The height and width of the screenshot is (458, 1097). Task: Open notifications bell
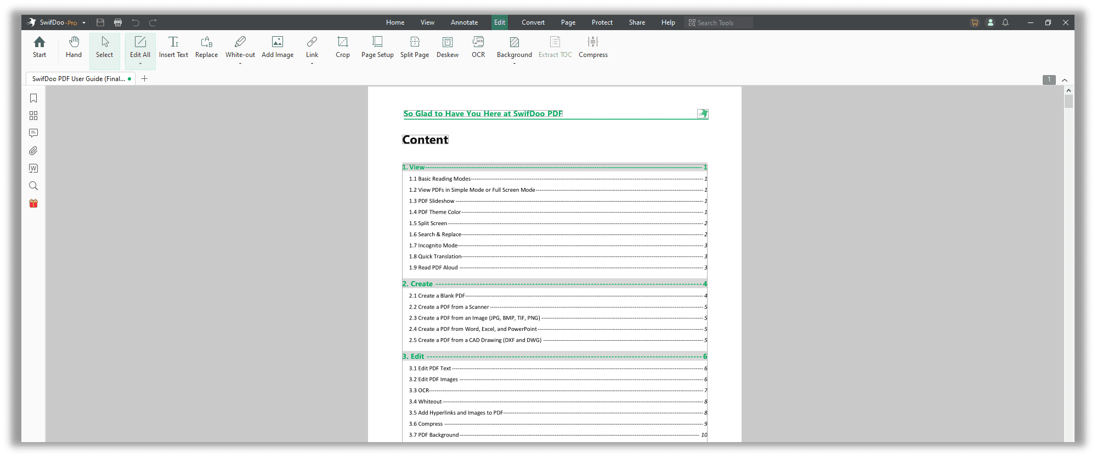click(x=1005, y=22)
